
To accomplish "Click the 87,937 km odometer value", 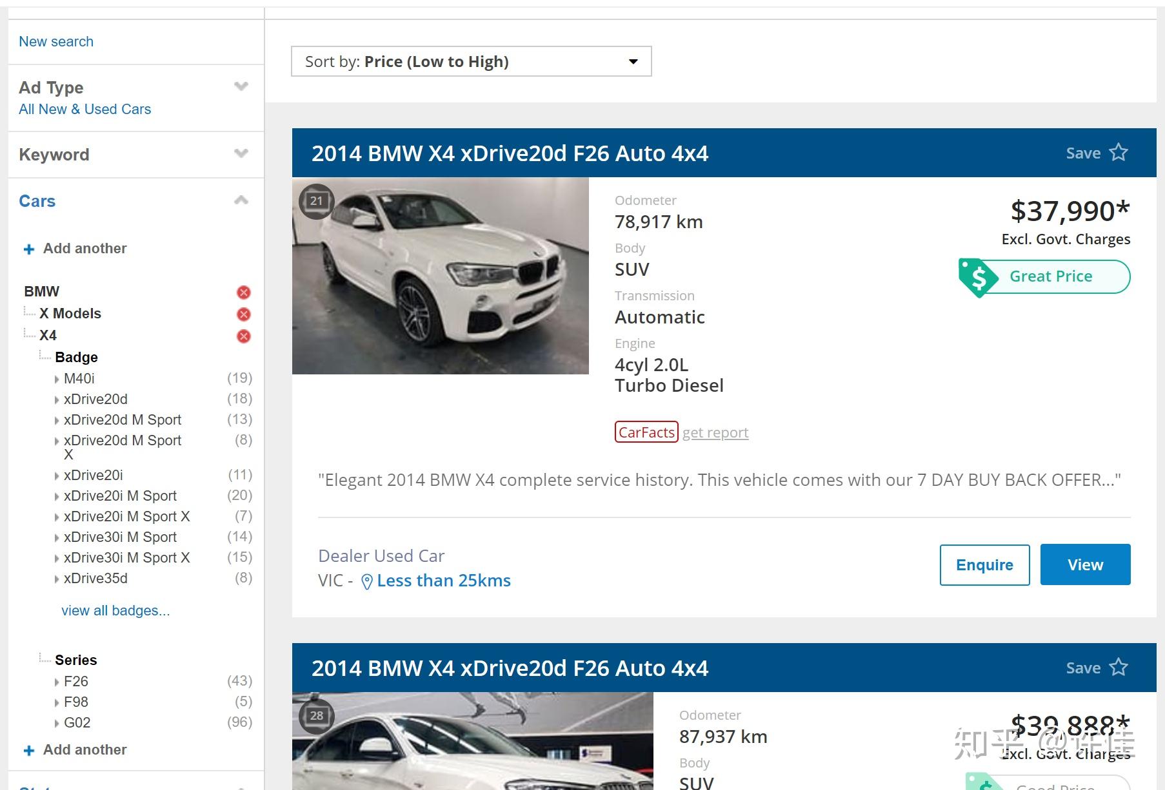I will (x=723, y=737).
